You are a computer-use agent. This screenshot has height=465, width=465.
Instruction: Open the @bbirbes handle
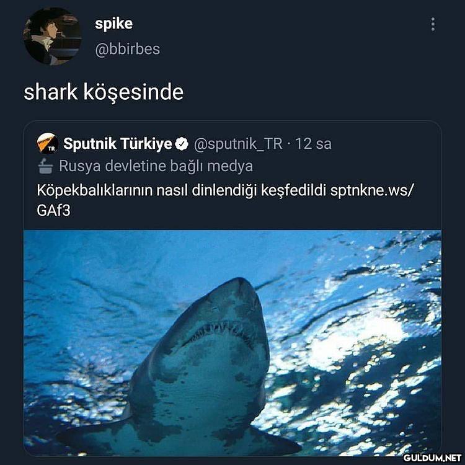tap(127, 49)
